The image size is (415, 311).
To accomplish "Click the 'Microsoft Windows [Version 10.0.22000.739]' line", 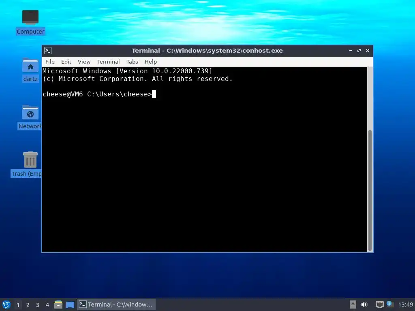I will (127, 71).
